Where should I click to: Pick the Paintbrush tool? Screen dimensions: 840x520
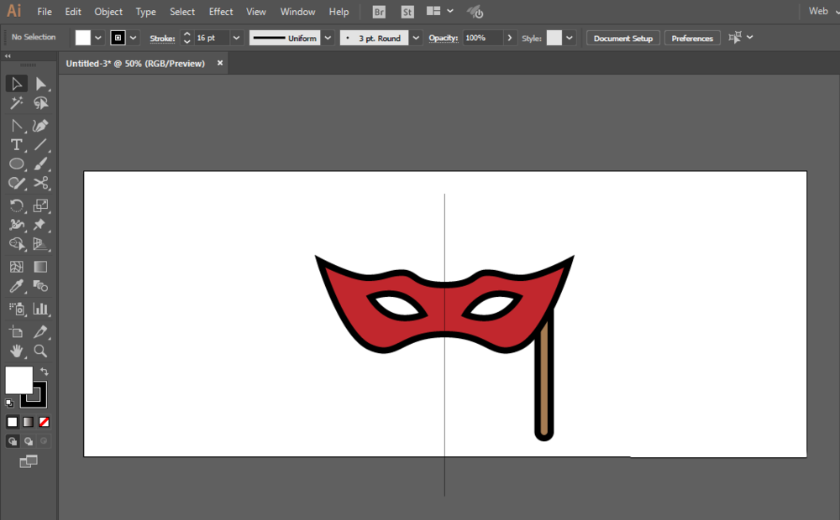coord(40,164)
